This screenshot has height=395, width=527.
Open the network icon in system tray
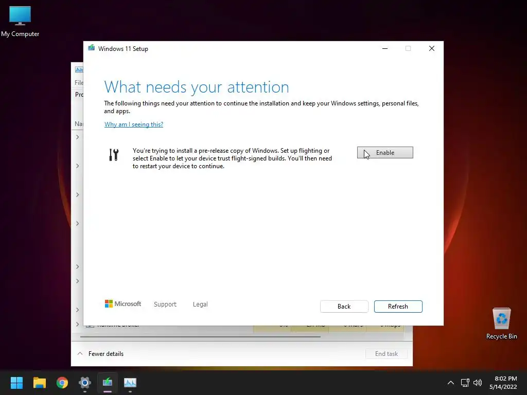pos(465,383)
